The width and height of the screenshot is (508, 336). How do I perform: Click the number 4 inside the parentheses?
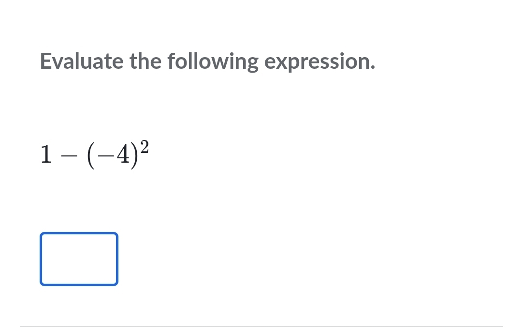(x=123, y=154)
